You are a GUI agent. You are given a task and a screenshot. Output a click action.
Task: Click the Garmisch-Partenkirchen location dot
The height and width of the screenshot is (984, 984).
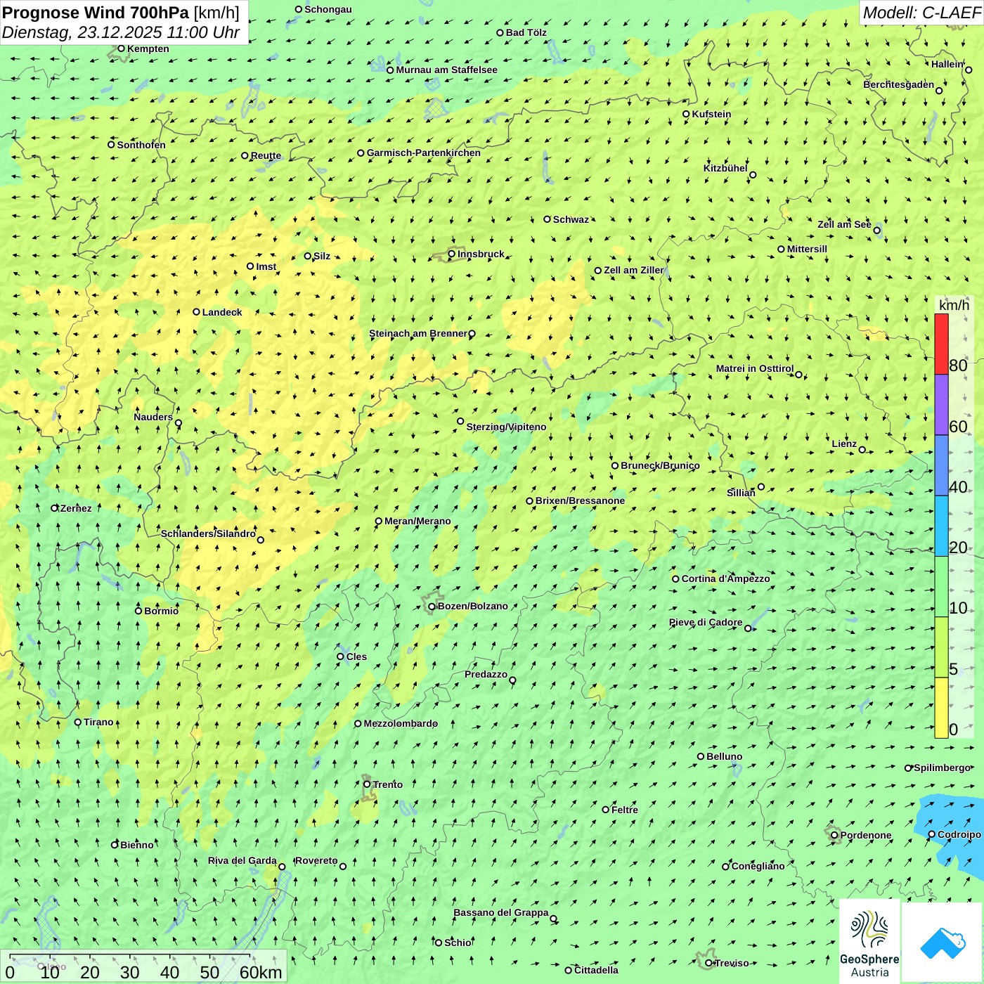[361, 153]
